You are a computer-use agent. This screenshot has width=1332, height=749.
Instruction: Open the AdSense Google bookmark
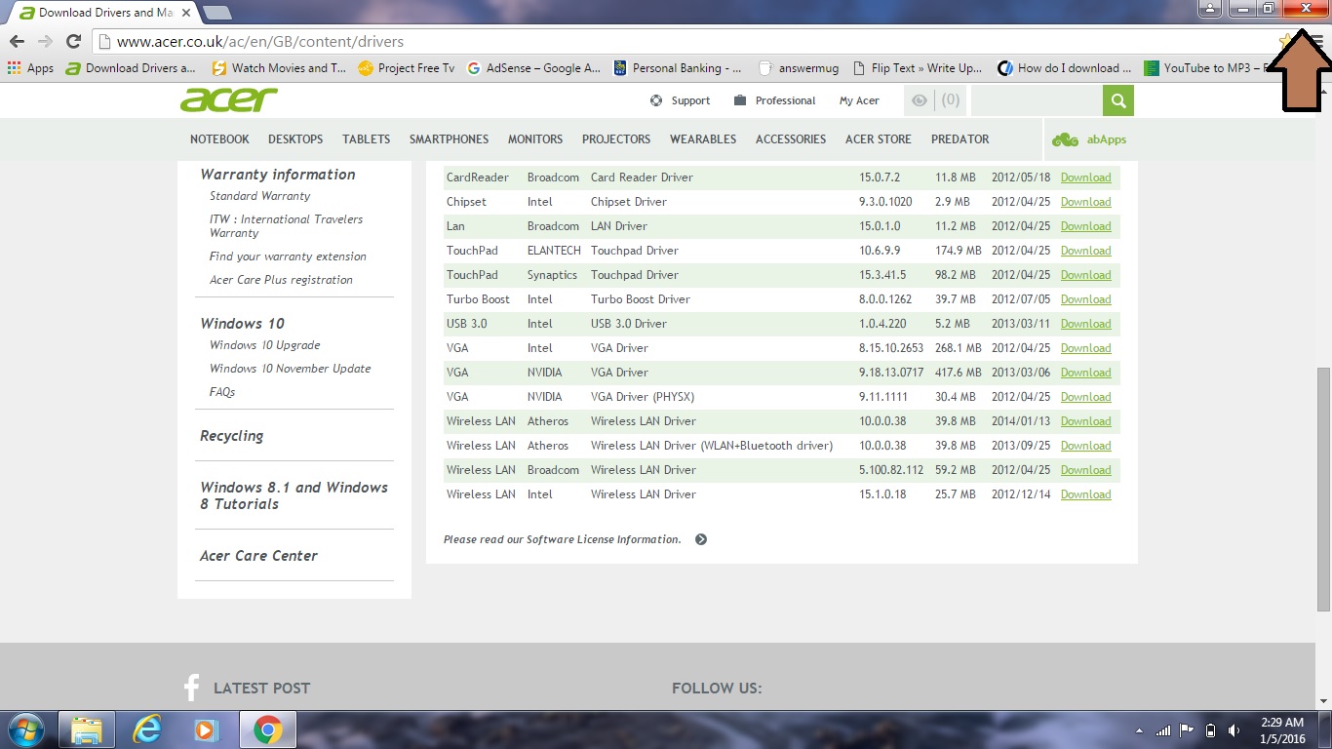tap(534, 68)
